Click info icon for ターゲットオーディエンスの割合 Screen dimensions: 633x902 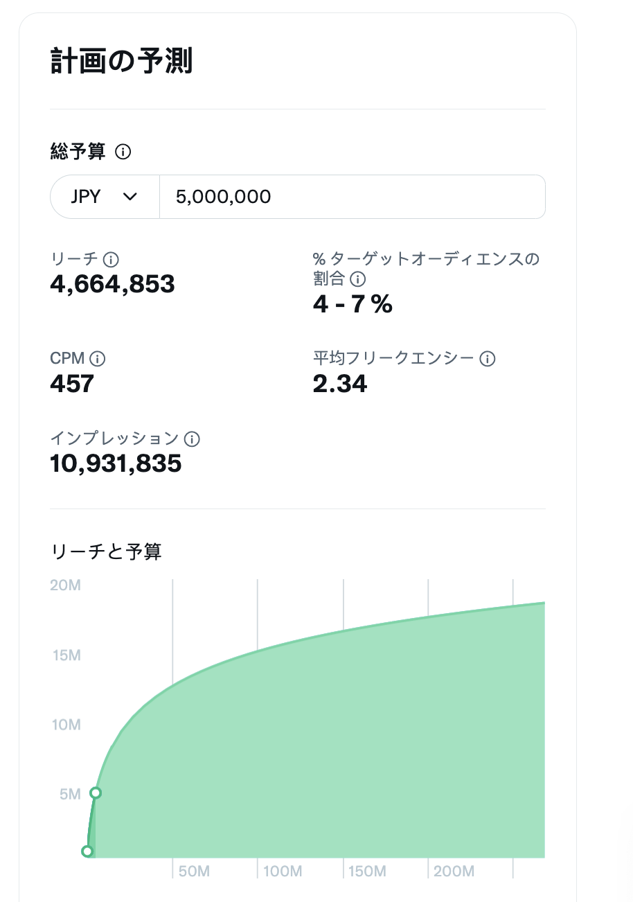tap(357, 279)
